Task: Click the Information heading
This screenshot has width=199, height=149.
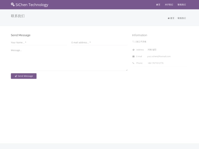Action: point(140,35)
